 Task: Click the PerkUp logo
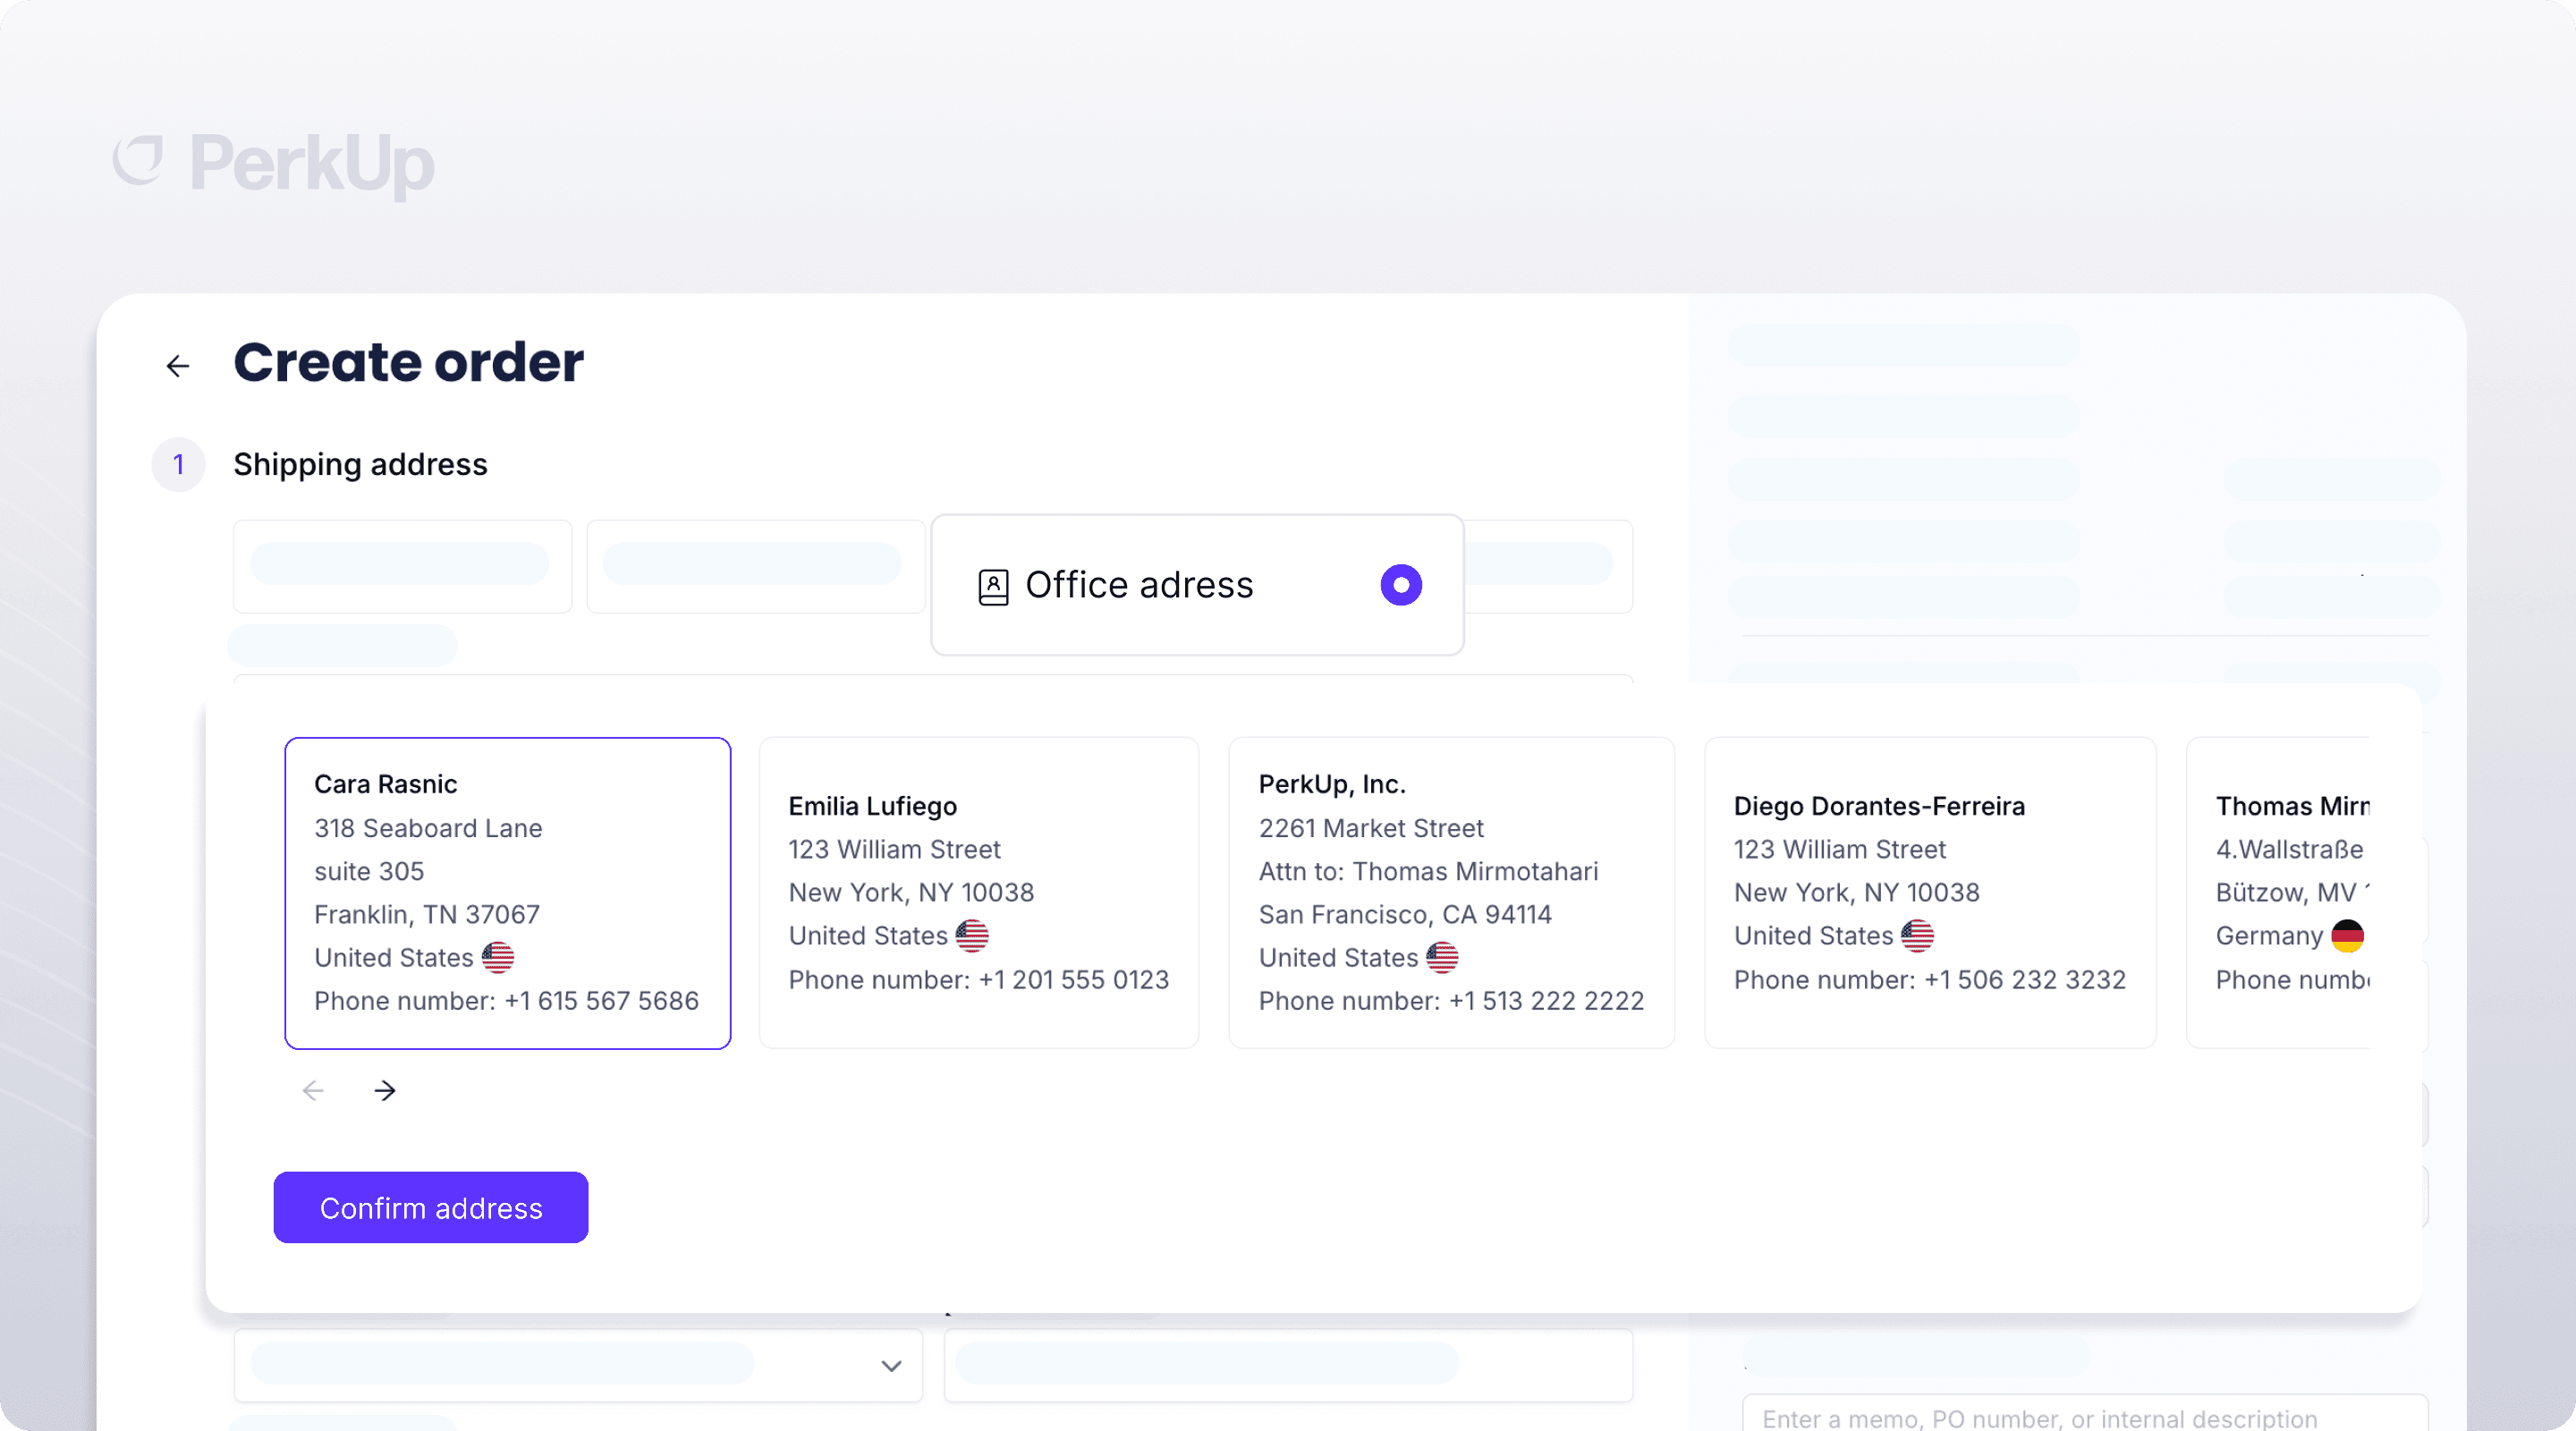(273, 162)
